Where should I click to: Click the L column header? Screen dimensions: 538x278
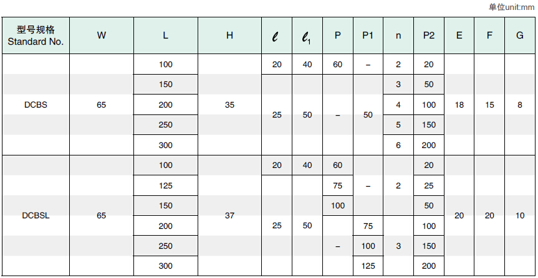click(x=165, y=35)
